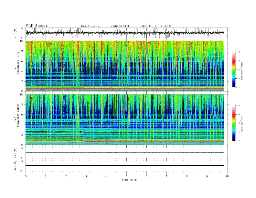Click inside the ch.1 spectrogram panel
Image resolution: width=256 pixels, height=198 pixels.
124,66
